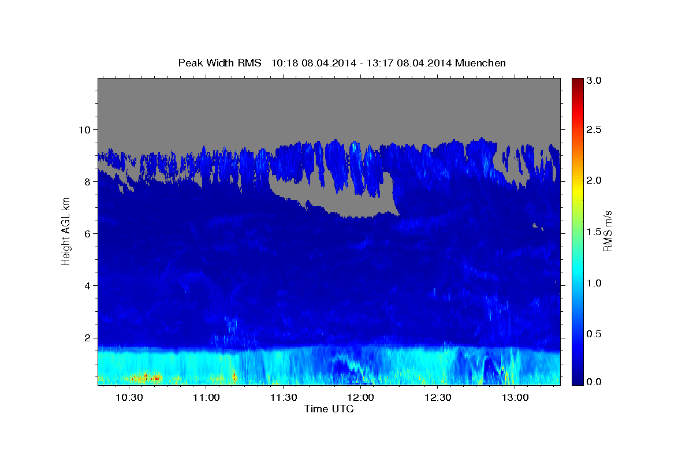Click the colorbar value '2.5'
The height and width of the screenshot is (462, 693).
click(594, 129)
